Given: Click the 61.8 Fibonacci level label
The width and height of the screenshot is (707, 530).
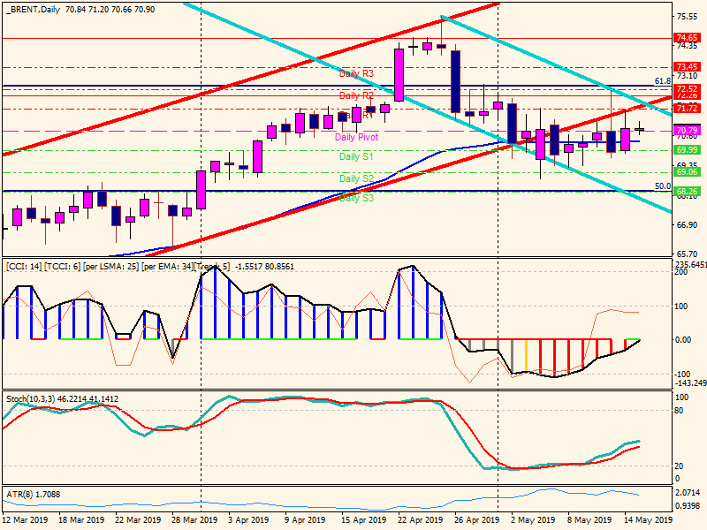Looking at the screenshot, I should point(662,80).
